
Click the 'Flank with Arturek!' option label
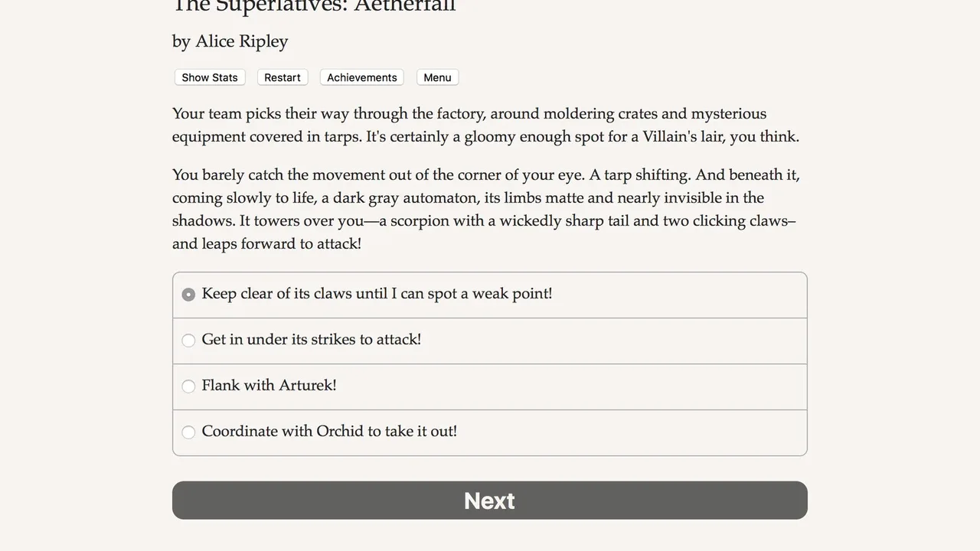[x=269, y=386]
